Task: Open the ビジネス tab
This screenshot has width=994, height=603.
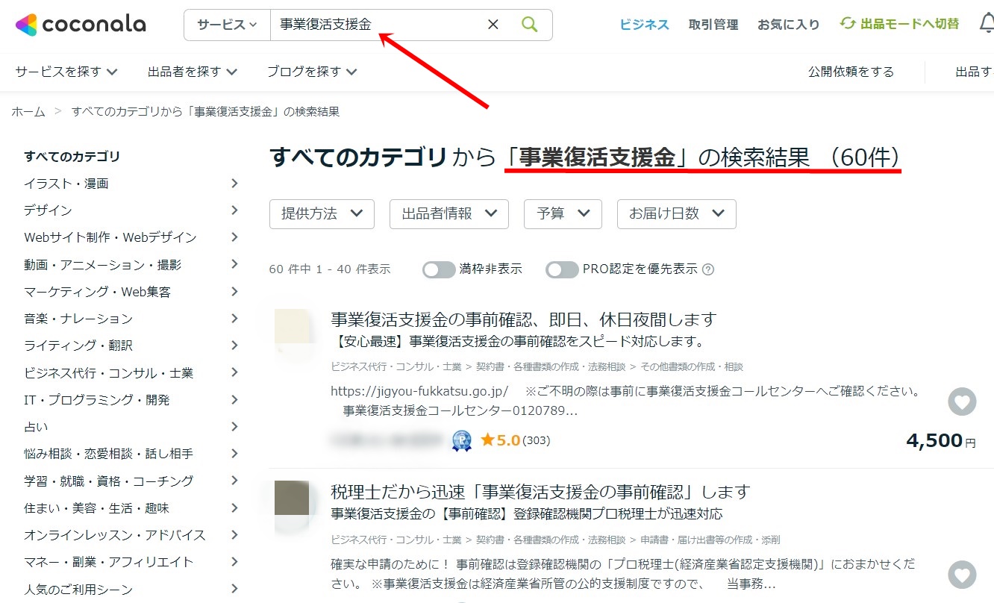Action: click(x=645, y=25)
